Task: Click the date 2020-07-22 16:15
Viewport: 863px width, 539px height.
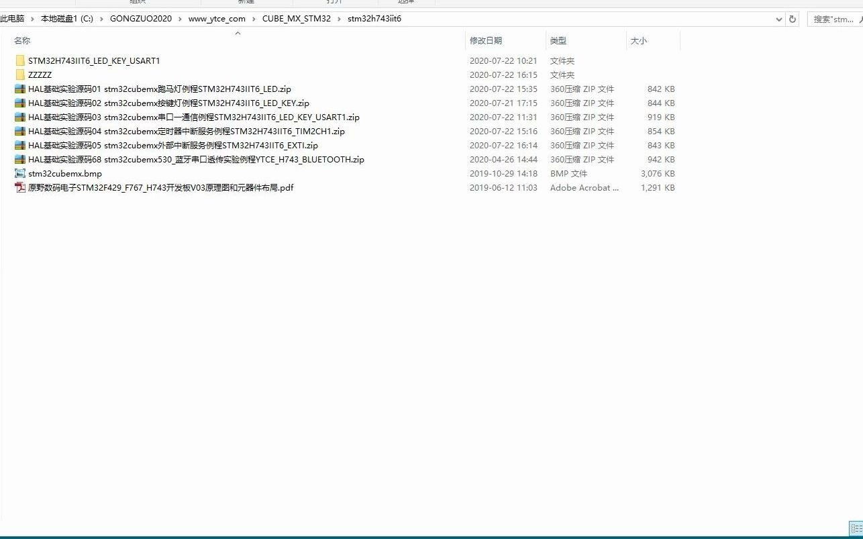Action: [503, 75]
